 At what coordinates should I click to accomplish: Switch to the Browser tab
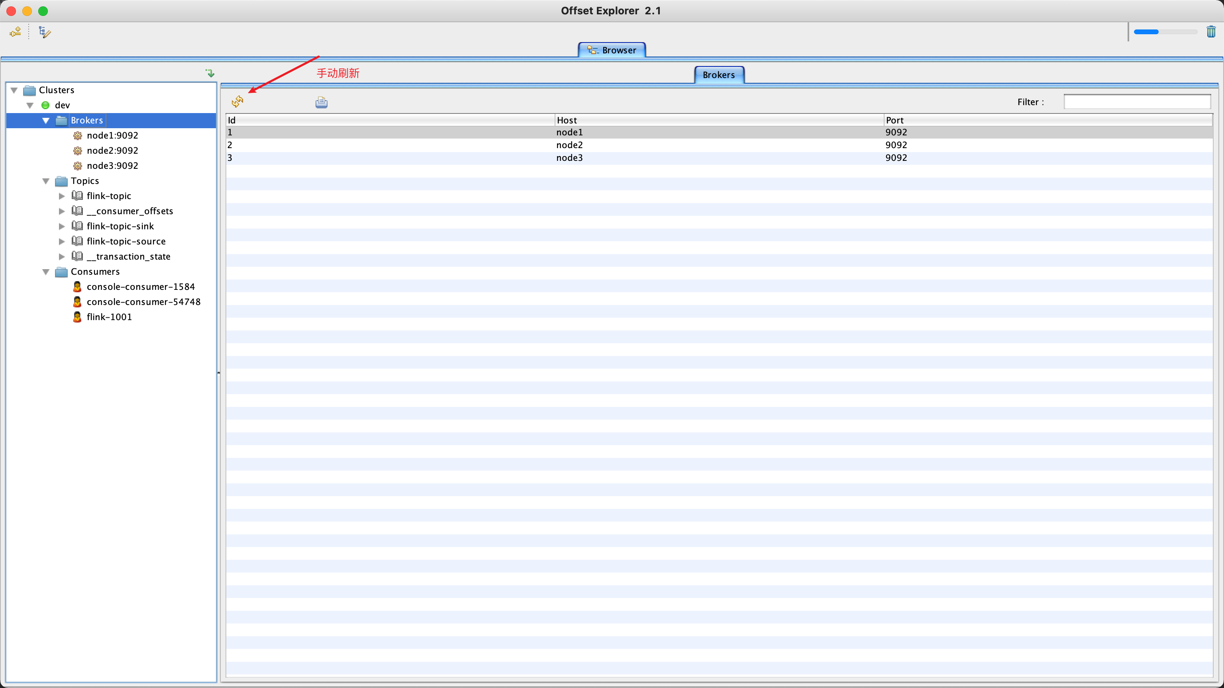tap(612, 50)
